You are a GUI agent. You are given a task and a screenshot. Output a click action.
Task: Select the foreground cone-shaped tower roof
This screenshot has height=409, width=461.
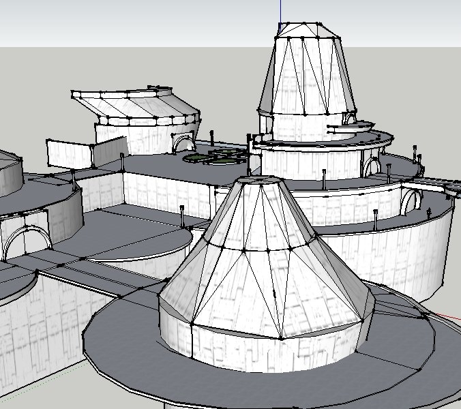point(266,258)
